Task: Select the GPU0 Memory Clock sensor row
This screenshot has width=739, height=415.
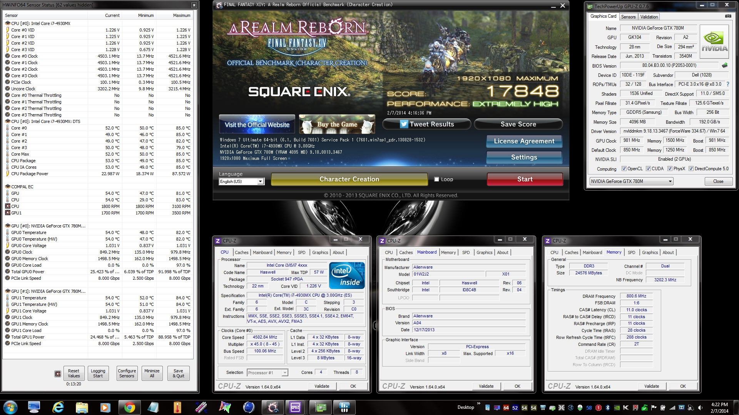Action: click(98, 259)
